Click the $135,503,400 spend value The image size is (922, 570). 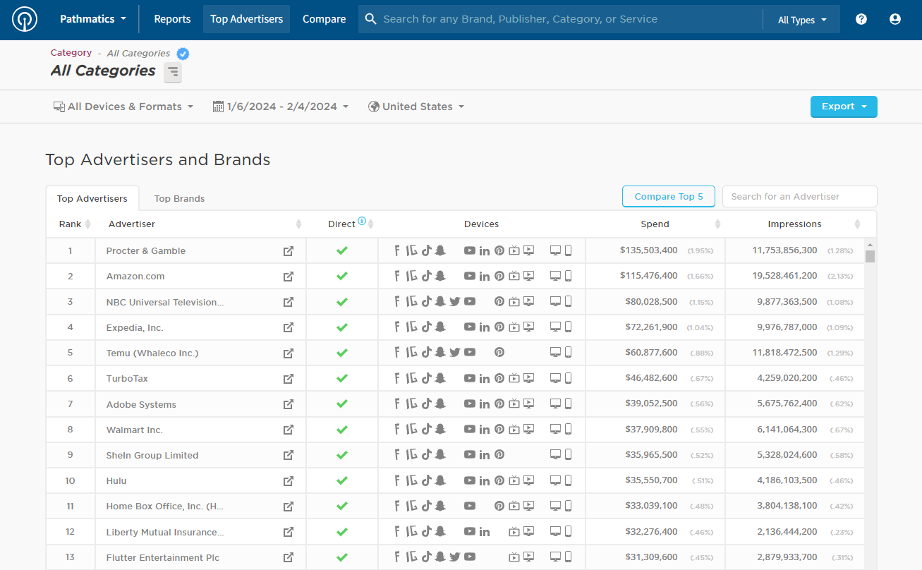click(x=649, y=250)
